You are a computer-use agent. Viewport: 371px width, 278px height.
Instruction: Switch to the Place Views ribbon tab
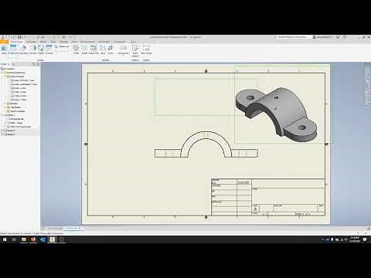click(x=17, y=42)
